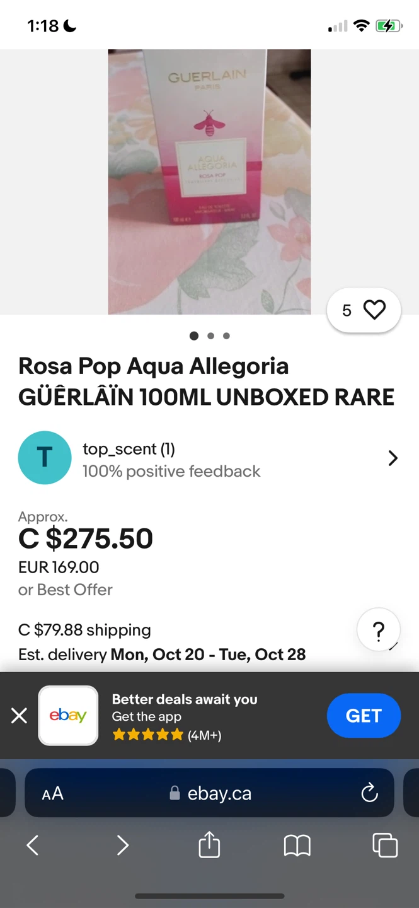419x908 pixels.
Task: Open the Guerlain perfume product photo
Action: click(209, 182)
